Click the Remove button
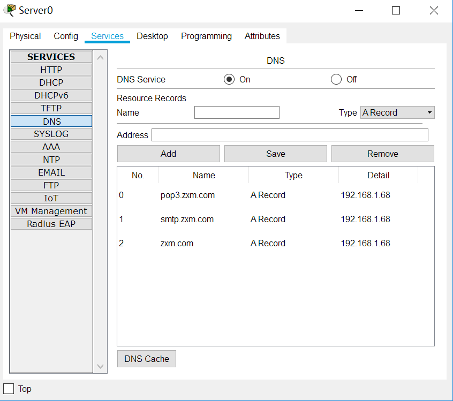Image resolution: width=453 pixels, height=401 pixels. (383, 154)
